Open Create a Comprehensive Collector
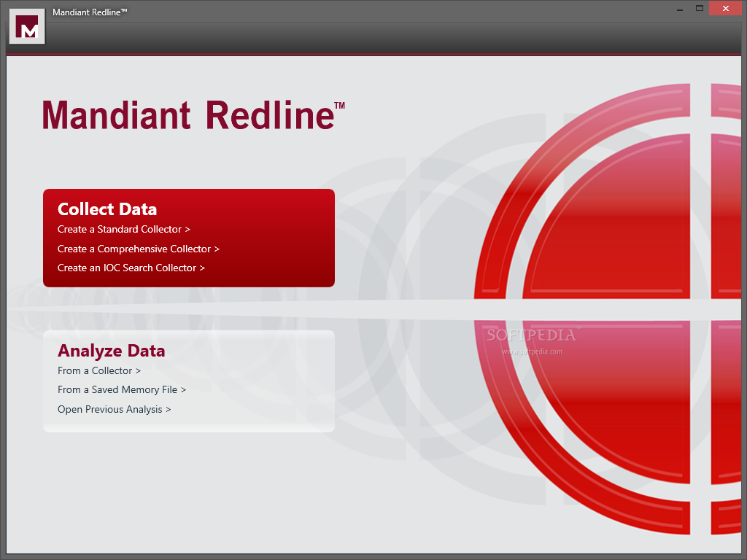This screenshot has width=747, height=560. 139,249
